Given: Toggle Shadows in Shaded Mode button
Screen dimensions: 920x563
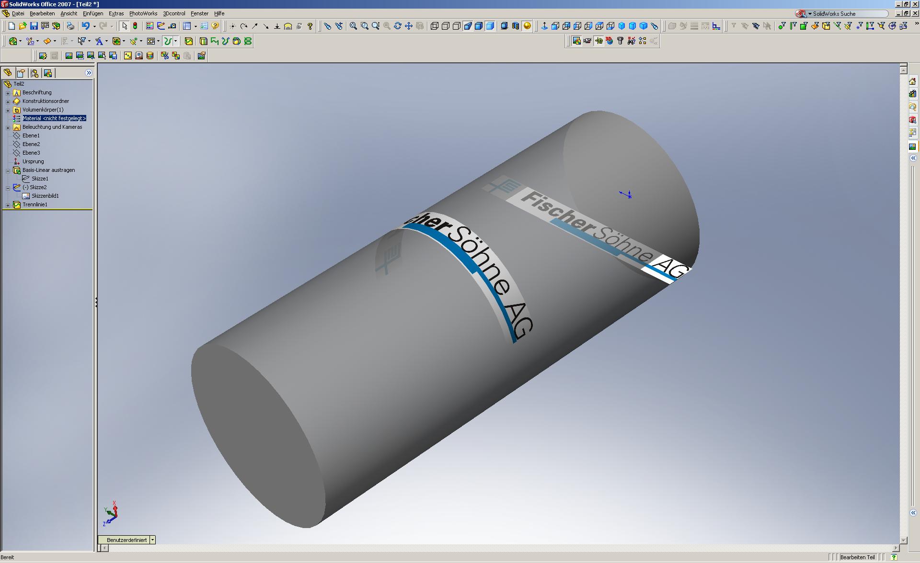Looking at the screenshot, I should 504,26.
